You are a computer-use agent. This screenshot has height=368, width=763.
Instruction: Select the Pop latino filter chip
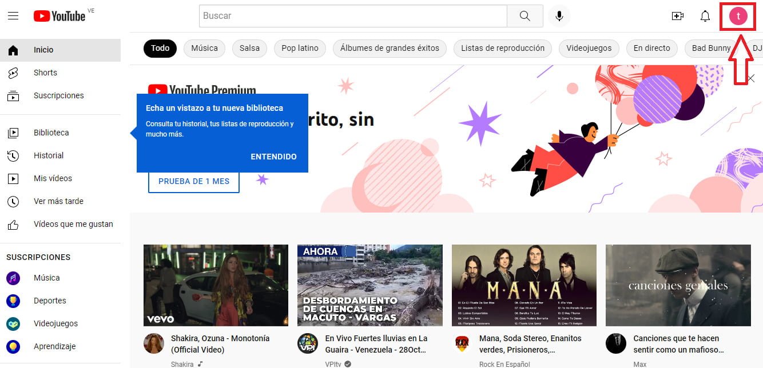point(300,49)
